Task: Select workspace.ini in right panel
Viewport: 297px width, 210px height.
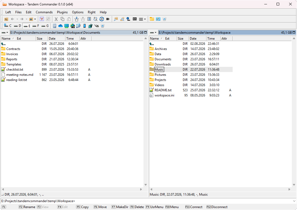Action: pos(164,95)
